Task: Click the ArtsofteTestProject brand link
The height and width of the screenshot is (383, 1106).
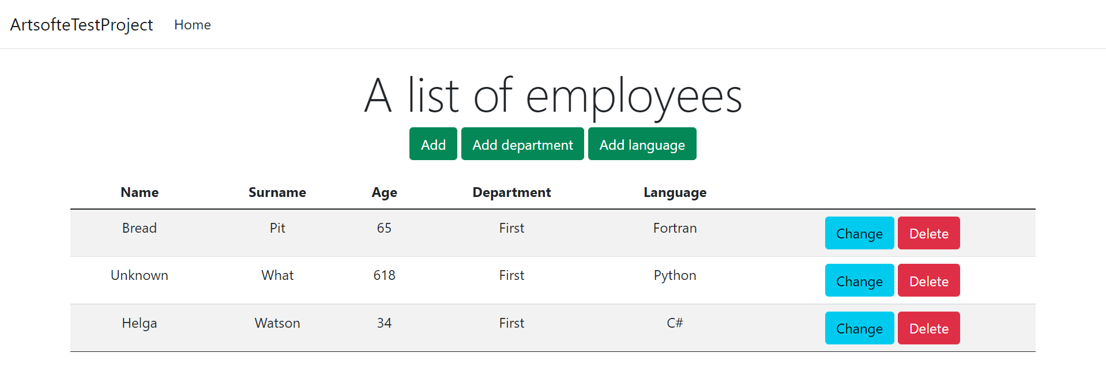Action: pos(81,25)
